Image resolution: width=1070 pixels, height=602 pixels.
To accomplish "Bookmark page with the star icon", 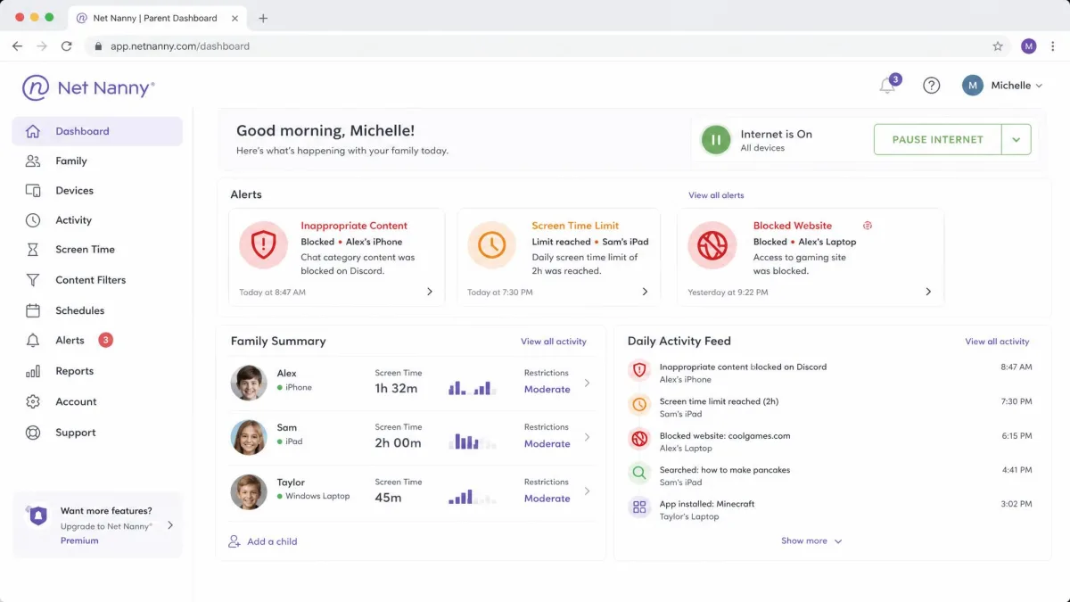I will point(998,46).
